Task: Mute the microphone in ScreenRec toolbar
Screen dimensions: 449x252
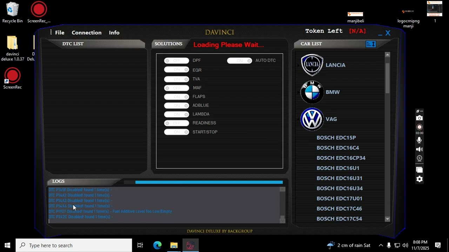Action: (419, 140)
